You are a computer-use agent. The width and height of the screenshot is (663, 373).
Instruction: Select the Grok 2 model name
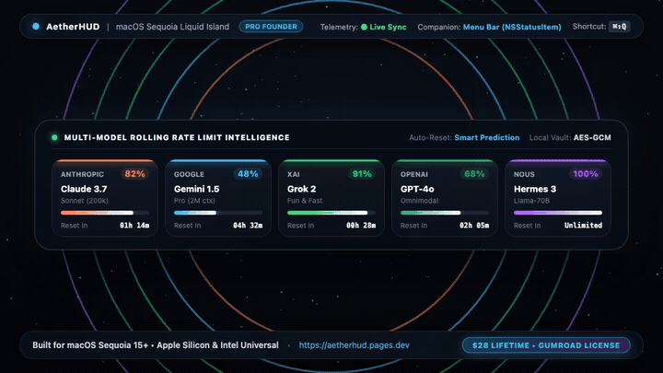tap(301, 189)
